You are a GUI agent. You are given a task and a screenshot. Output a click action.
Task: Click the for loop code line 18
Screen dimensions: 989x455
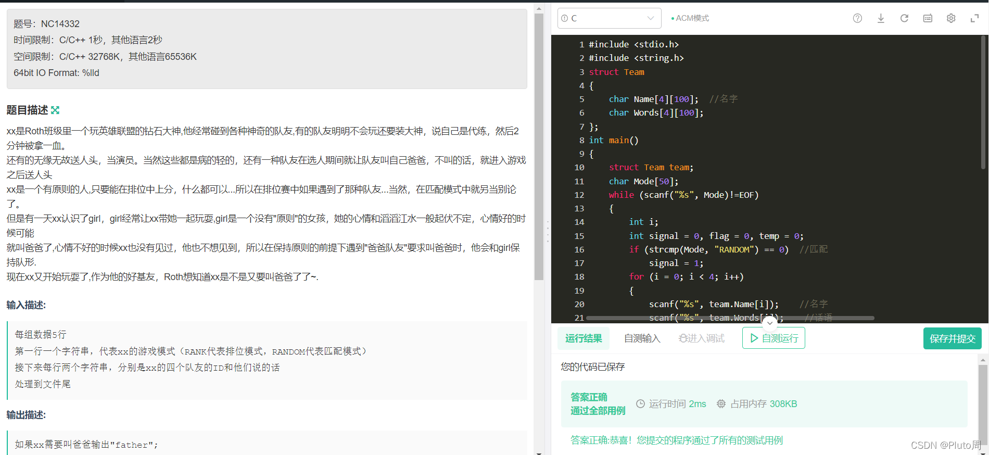tap(686, 276)
